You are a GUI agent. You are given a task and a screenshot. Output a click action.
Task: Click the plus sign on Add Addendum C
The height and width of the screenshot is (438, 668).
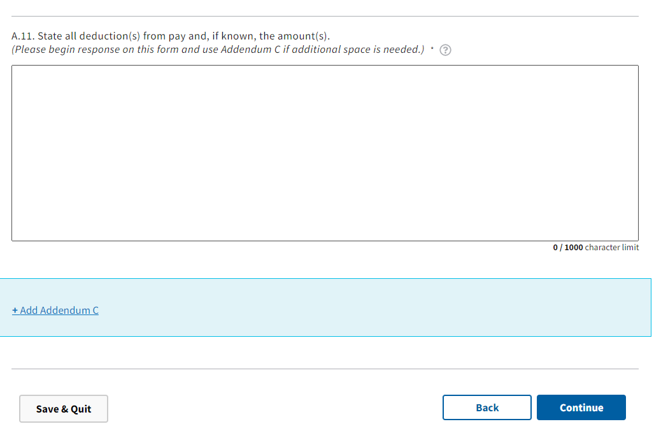(x=15, y=310)
